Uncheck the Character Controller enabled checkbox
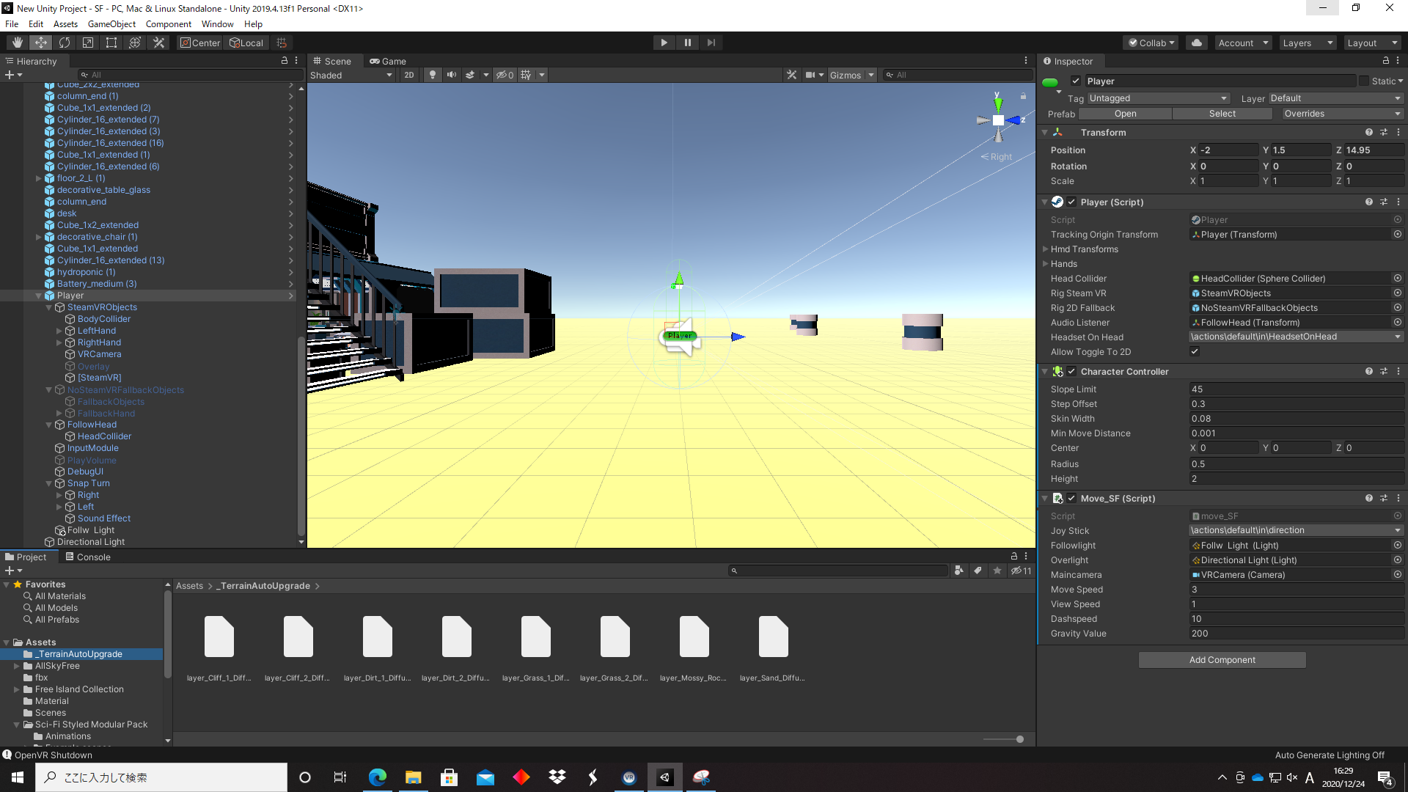The image size is (1408, 792). 1071,372
